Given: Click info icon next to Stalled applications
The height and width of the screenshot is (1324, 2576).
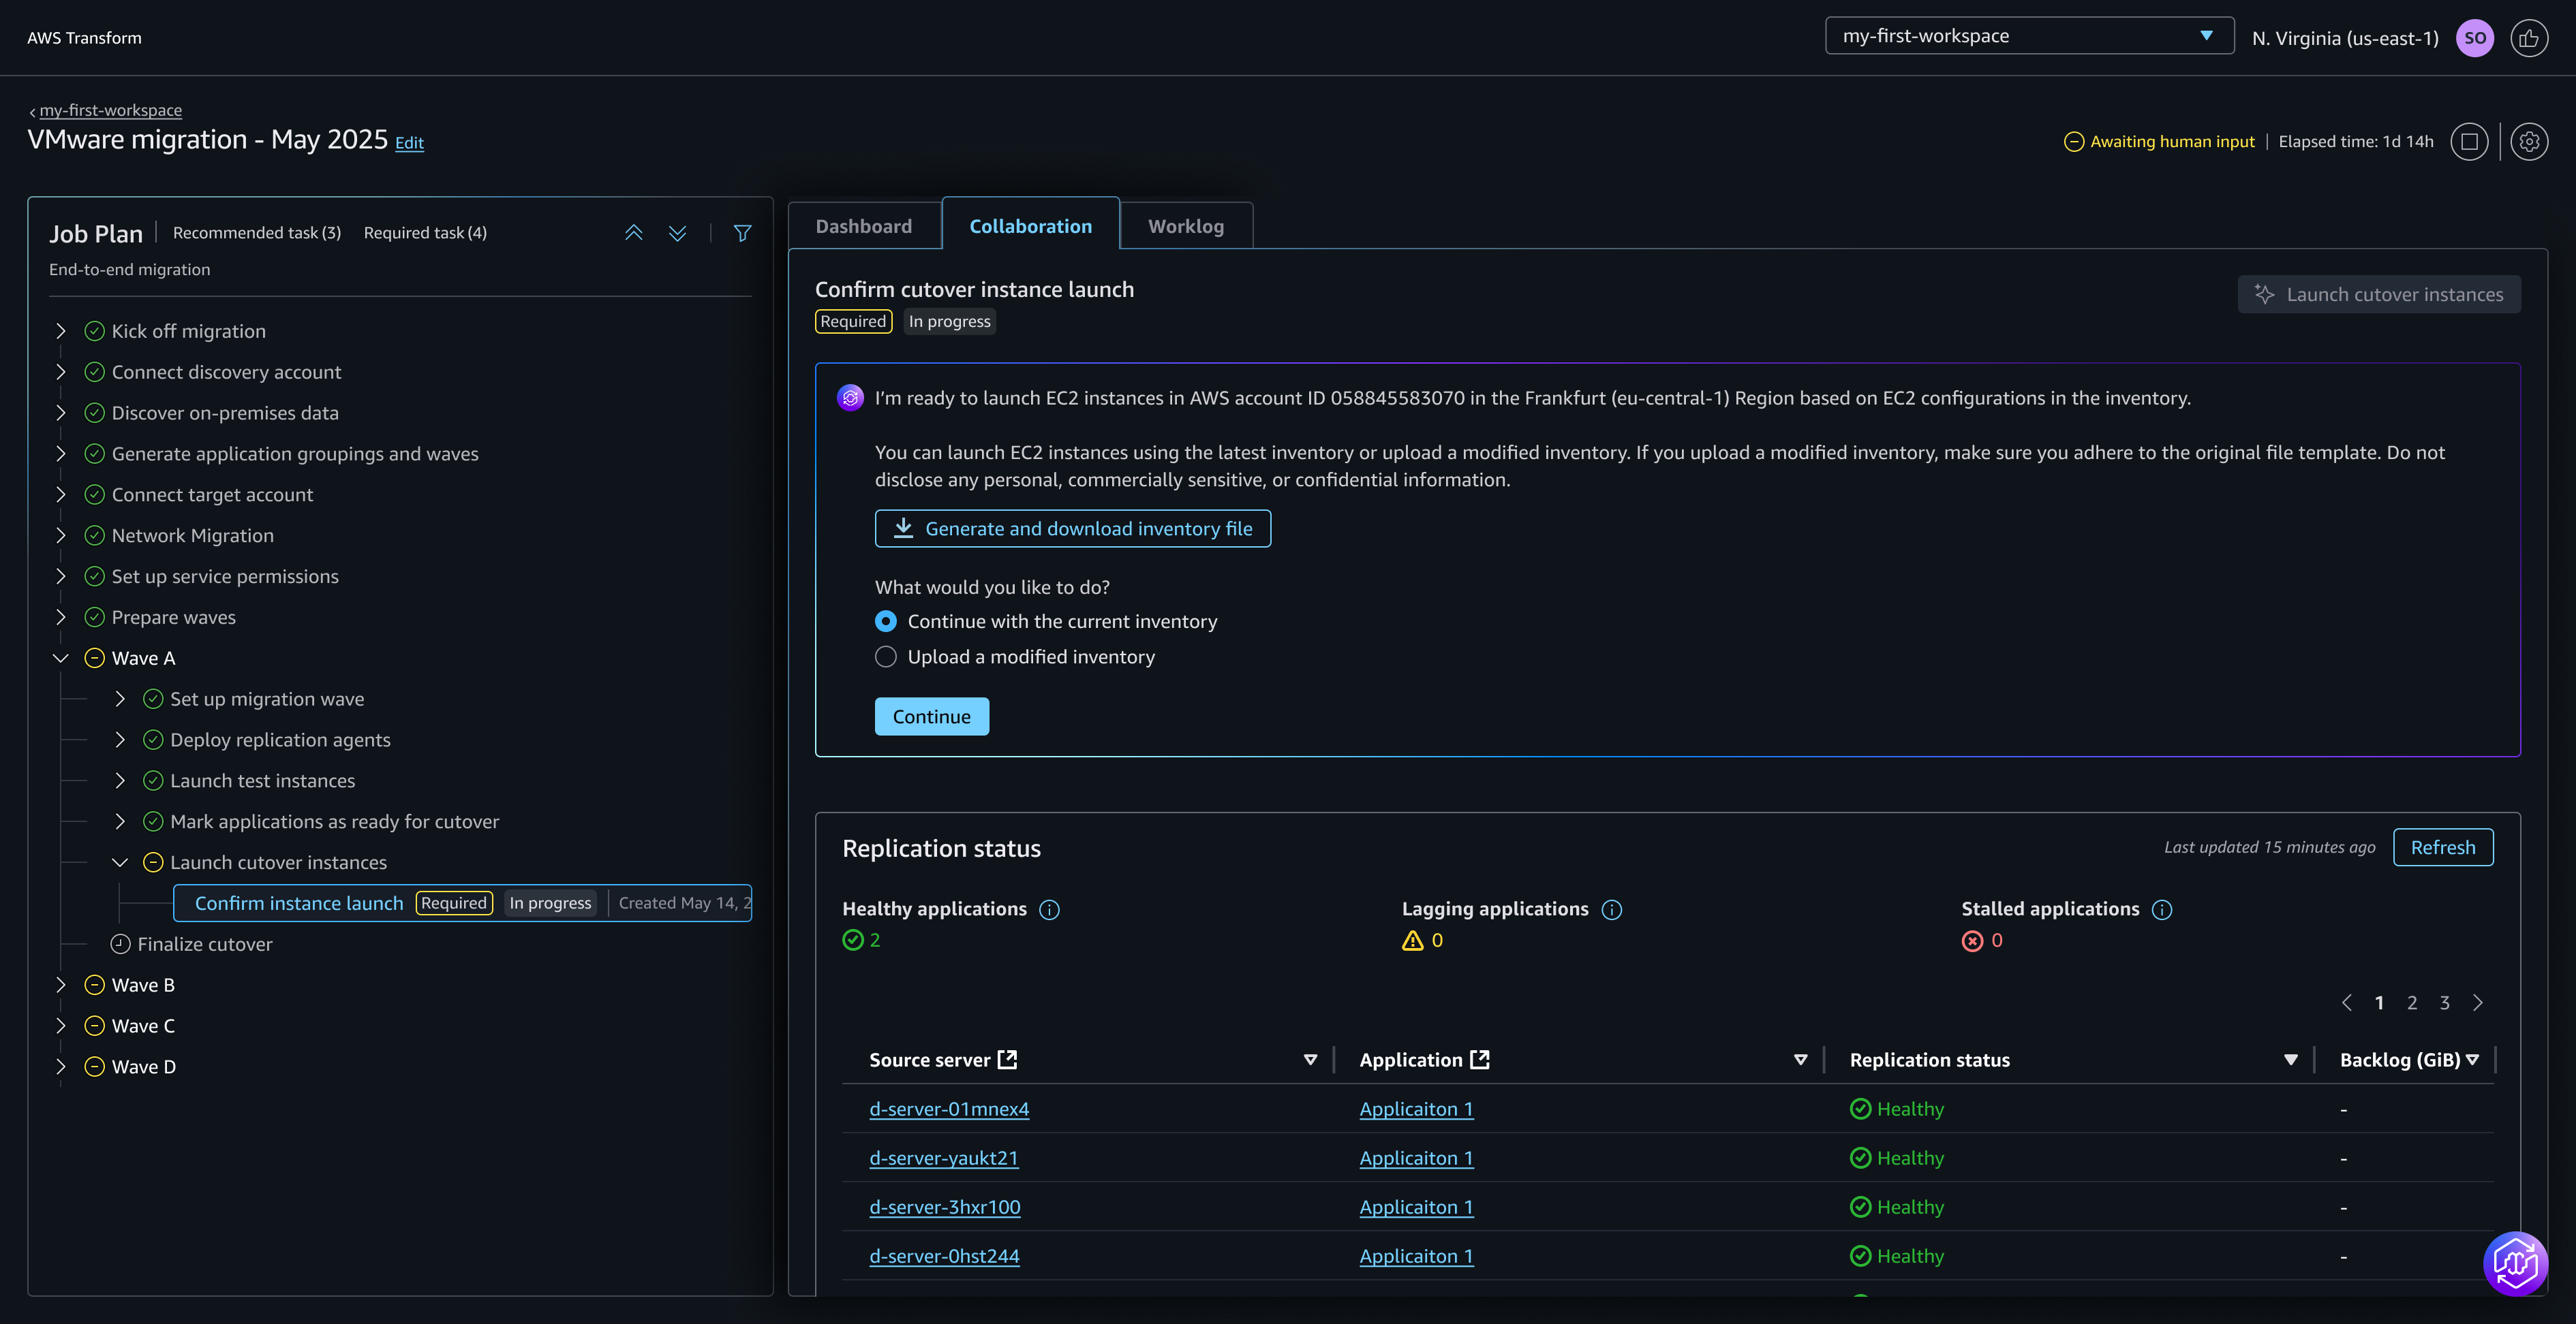Looking at the screenshot, I should coord(2161,909).
